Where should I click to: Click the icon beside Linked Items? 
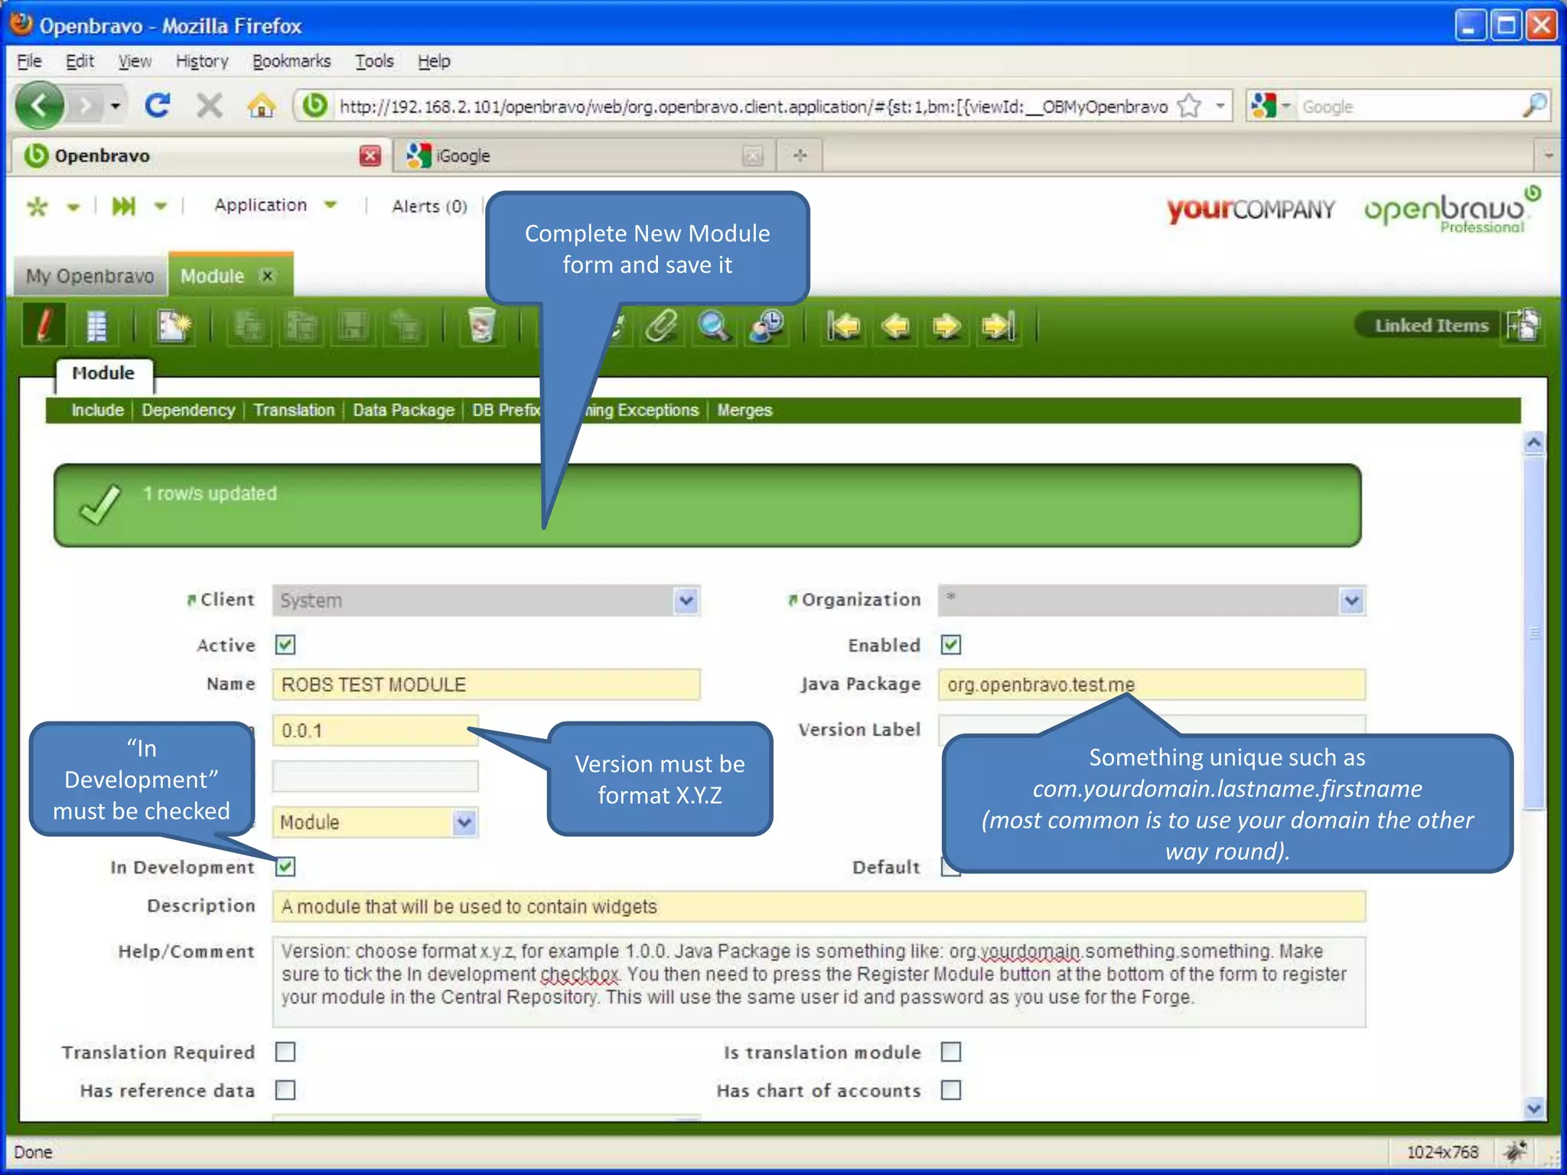[x=1523, y=325]
